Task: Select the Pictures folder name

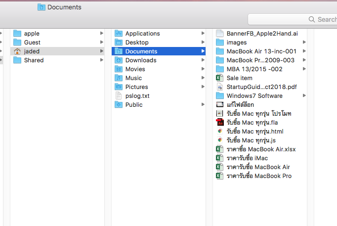Action: coord(137,87)
